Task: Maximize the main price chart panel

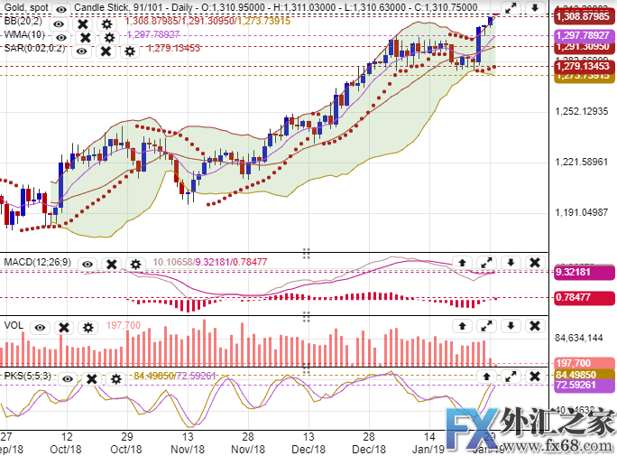Action: (511, 9)
